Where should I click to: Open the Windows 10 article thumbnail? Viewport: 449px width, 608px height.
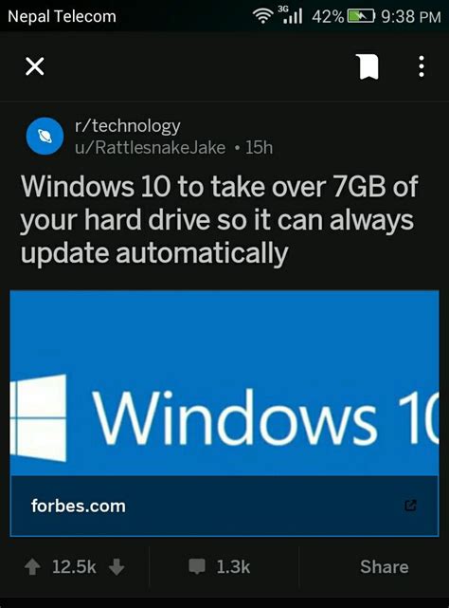[224, 382]
